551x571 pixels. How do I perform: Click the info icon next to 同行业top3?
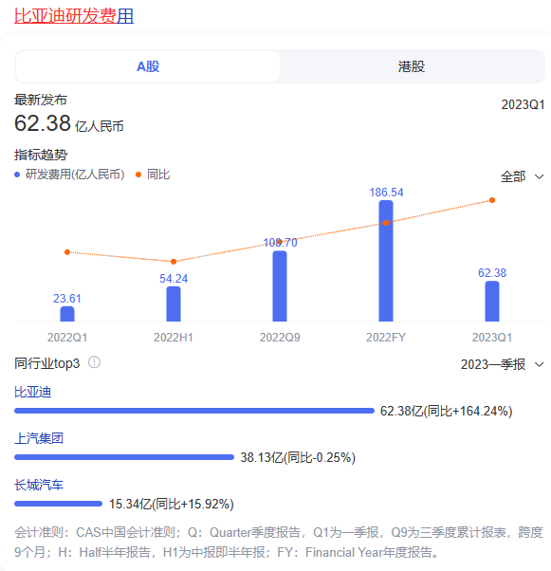94,362
